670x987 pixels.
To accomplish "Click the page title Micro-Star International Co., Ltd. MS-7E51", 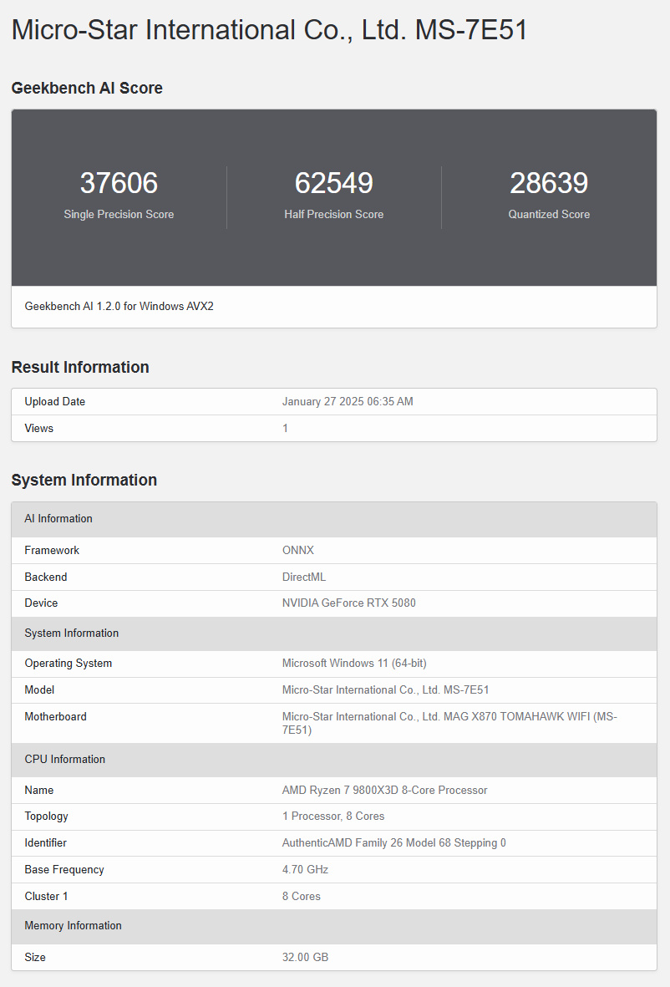I will [x=269, y=30].
